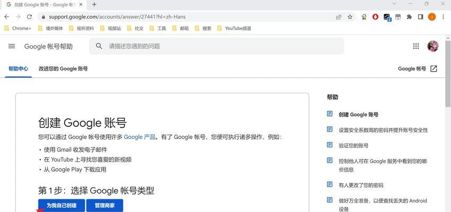
Task: Open the Google apps grid
Action: coord(416,46)
